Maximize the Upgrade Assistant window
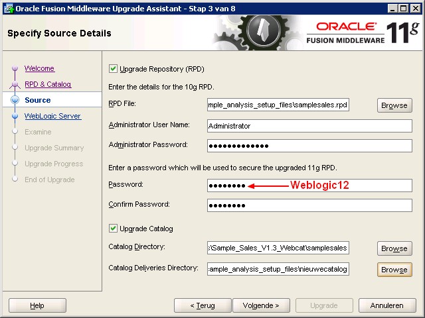Viewport: 425px width, 318px height. pos(404,9)
